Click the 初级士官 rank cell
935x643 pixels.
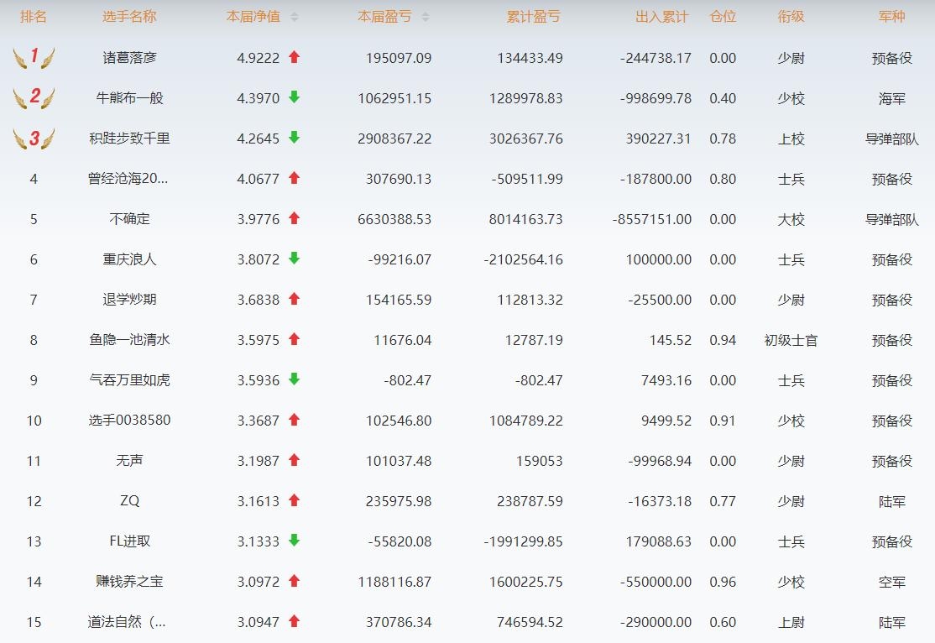point(791,340)
